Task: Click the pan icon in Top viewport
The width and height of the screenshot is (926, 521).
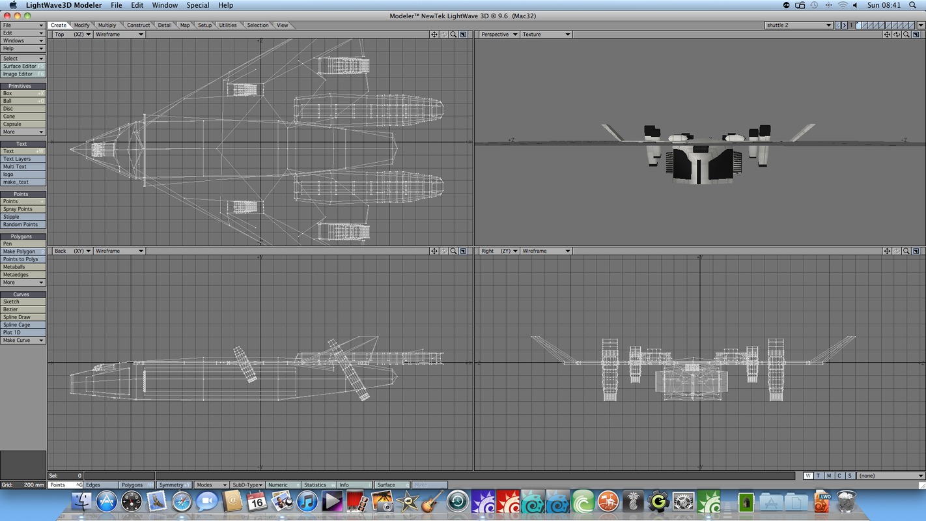Action: (434, 35)
